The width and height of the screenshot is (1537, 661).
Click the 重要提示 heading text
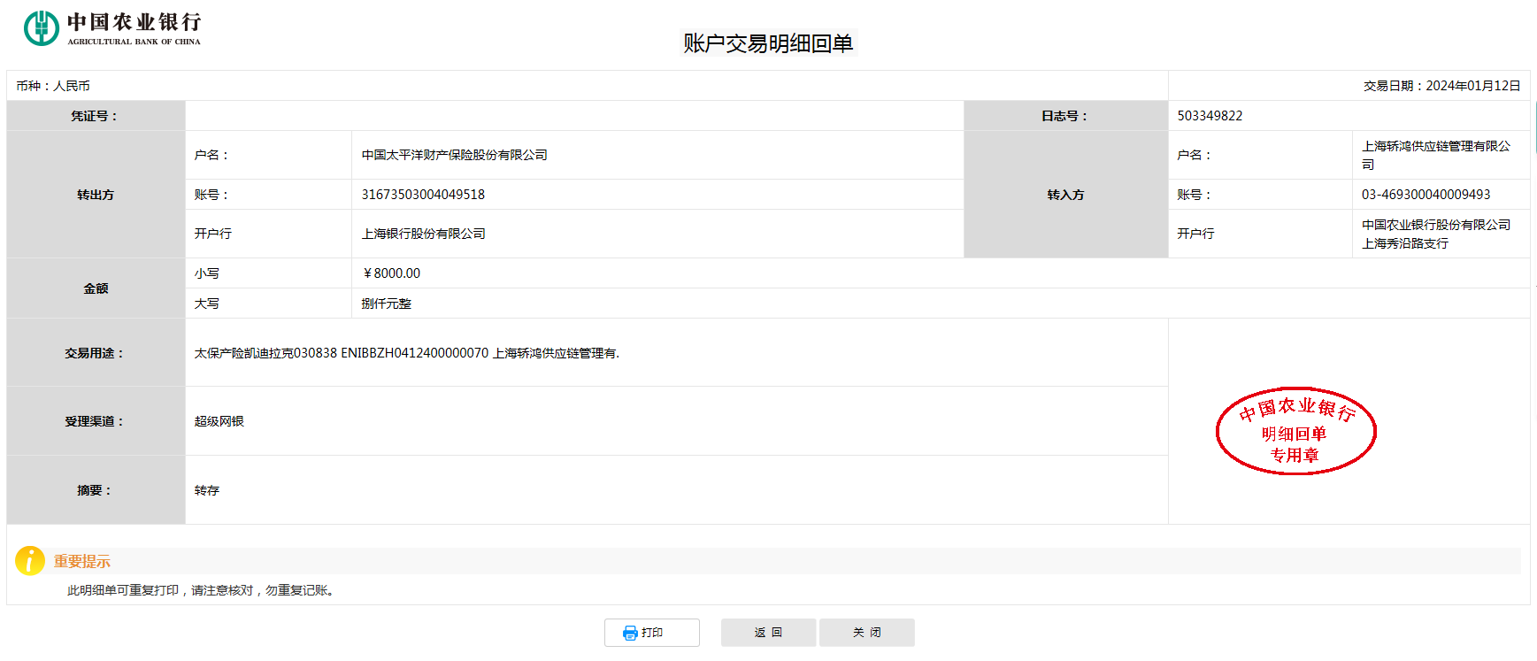click(x=82, y=561)
